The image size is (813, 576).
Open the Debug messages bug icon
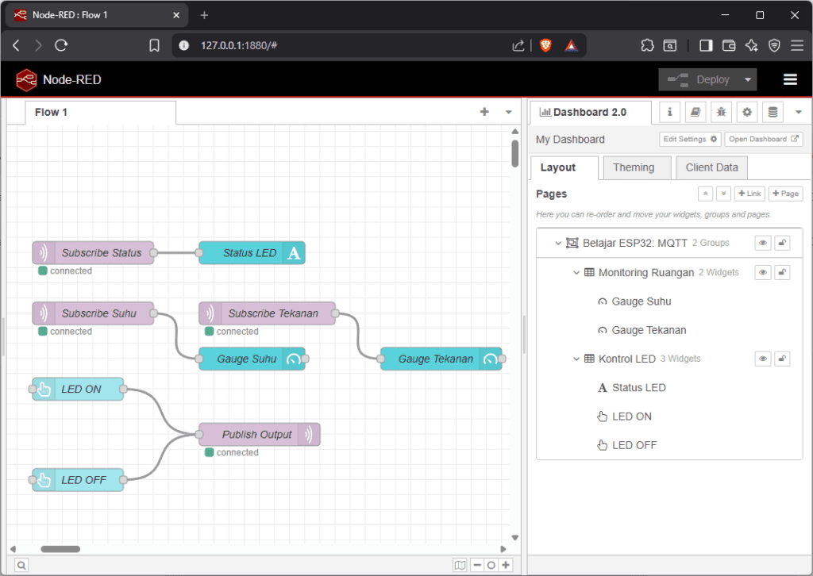(721, 112)
